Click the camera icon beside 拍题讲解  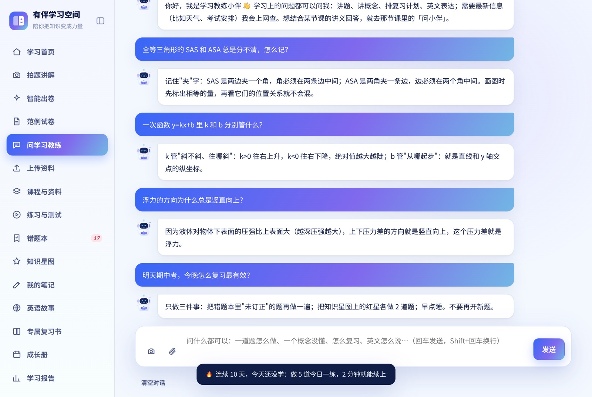(x=17, y=75)
